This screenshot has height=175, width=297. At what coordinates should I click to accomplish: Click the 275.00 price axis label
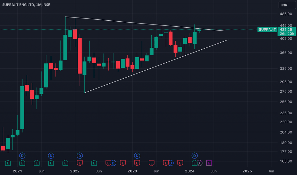(x=286, y=91)
